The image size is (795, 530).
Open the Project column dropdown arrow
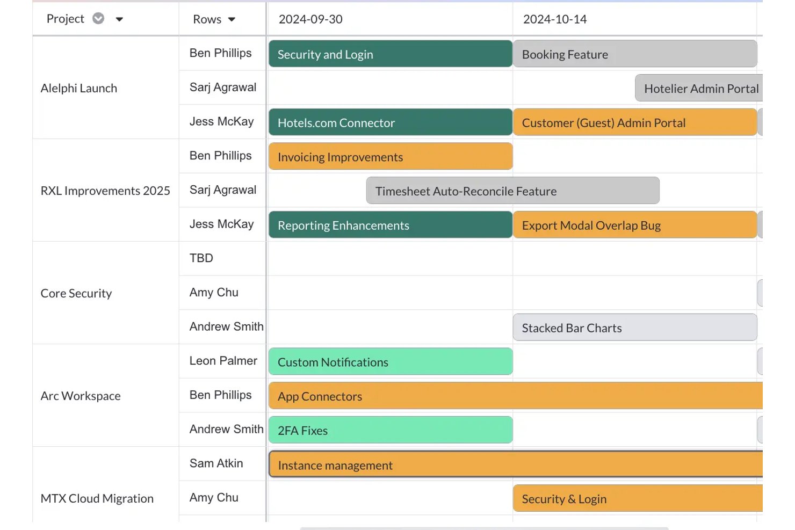coord(119,19)
